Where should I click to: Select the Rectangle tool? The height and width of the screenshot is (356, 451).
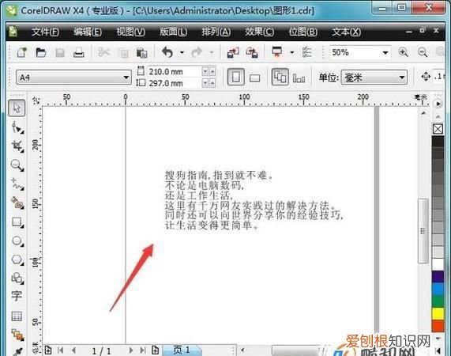[x=17, y=222]
